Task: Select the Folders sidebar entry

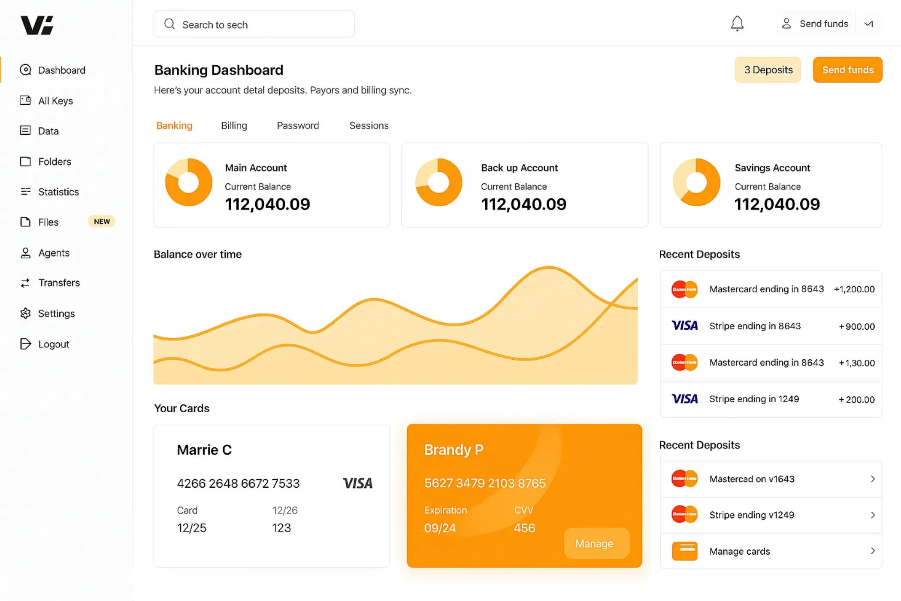Action: [x=26, y=161]
